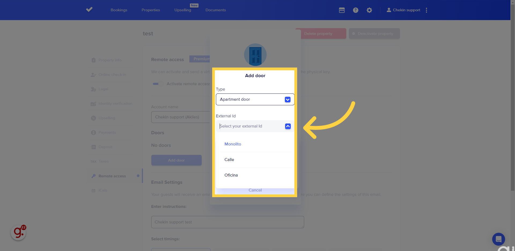
Task: Open the help question mark icon
Action: 355,10
